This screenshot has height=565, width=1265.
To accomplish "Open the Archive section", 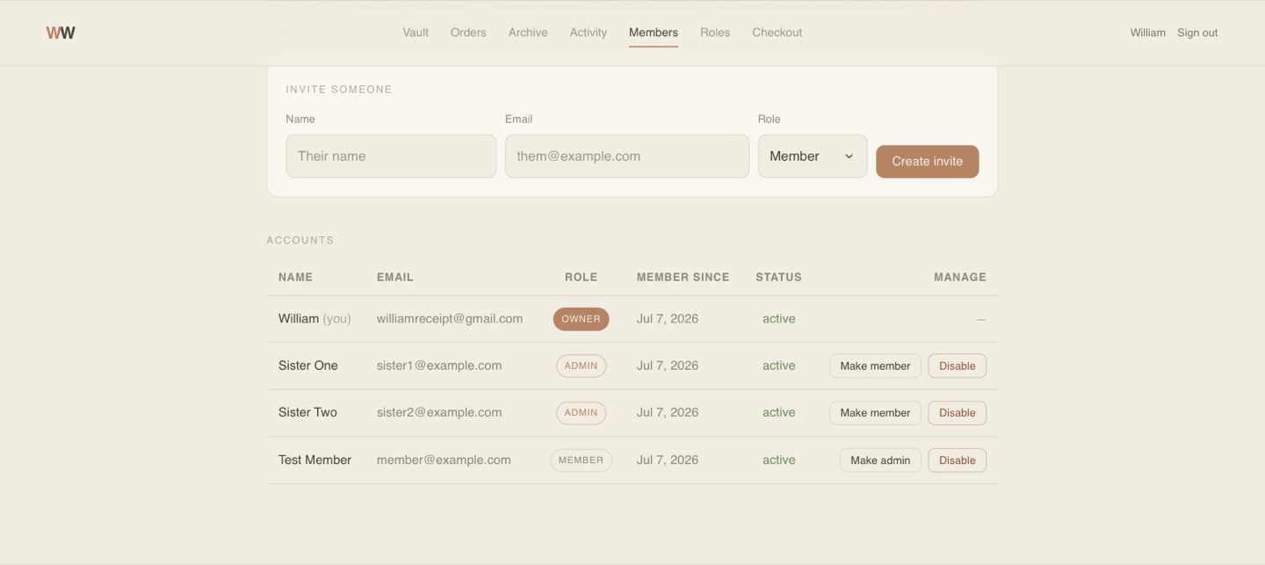I will (x=528, y=33).
